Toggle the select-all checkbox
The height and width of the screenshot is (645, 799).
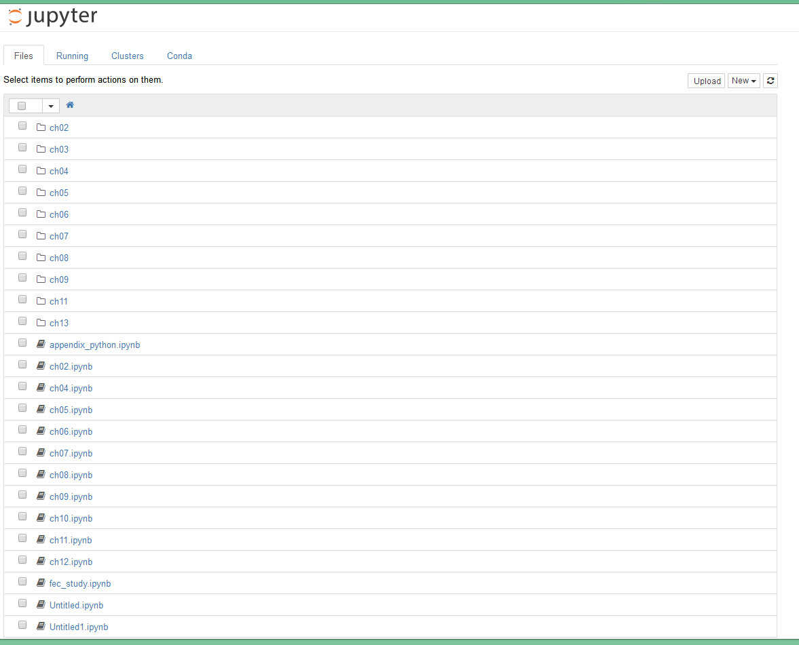click(x=22, y=106)
